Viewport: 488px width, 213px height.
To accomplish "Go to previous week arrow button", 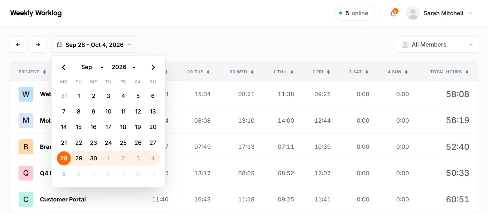I will point(18,44).
